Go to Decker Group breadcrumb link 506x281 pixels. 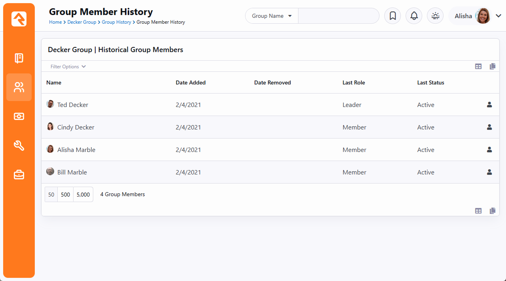coord(82,22)
